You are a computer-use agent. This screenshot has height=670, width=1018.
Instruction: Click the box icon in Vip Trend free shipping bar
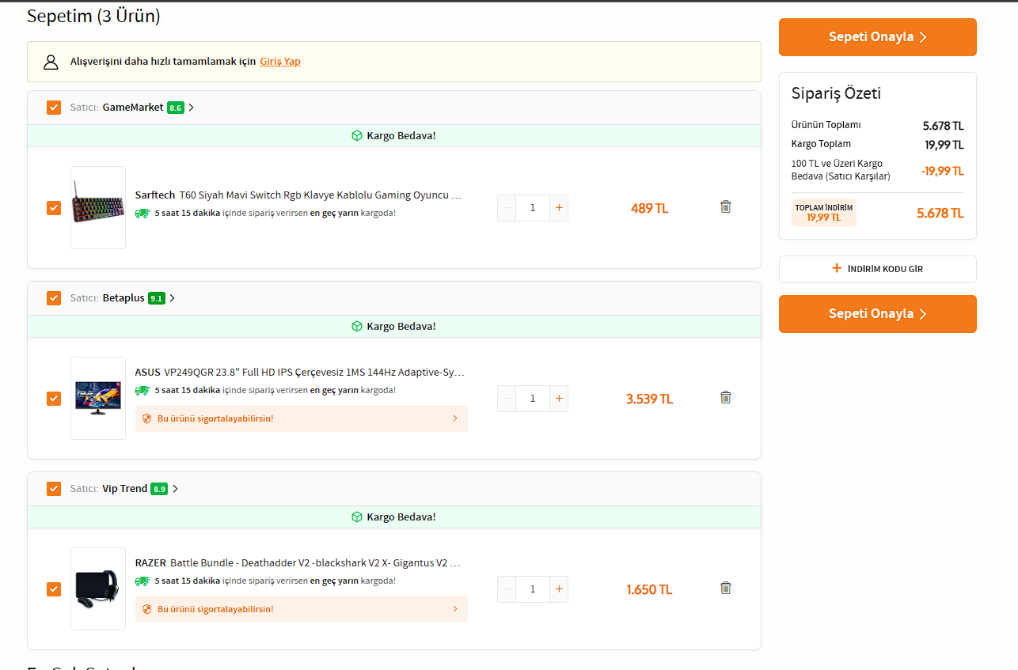pyautogui.click(x=357, y=517)
